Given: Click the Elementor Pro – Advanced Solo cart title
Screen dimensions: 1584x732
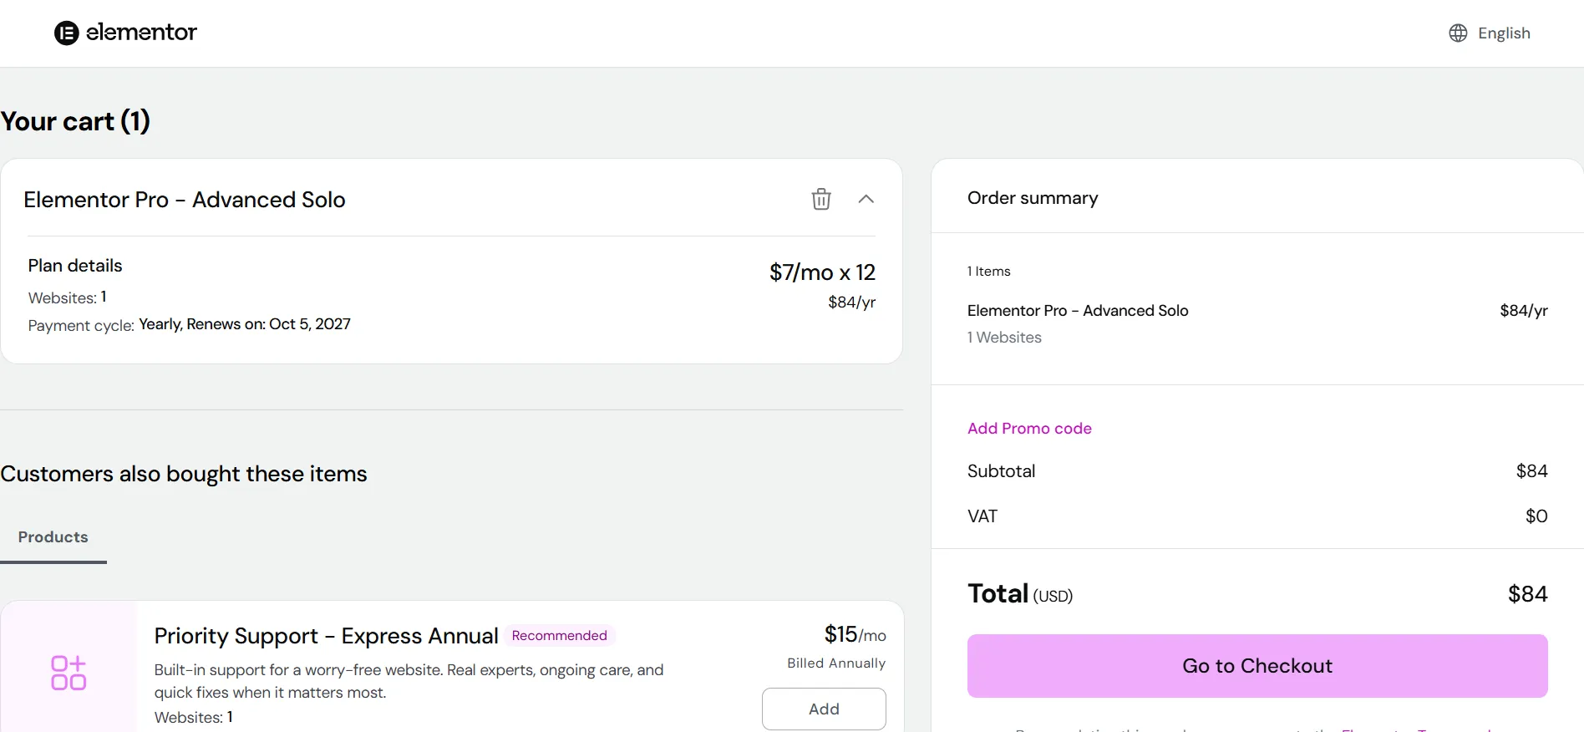Looking at the screenshot, I should click(x=185, y=200).
